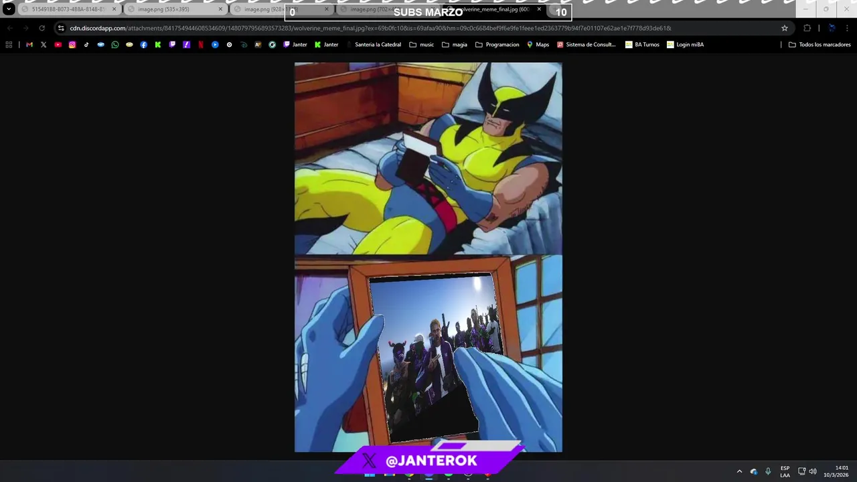Open the Gmail bookmark icon

point(29,45)
